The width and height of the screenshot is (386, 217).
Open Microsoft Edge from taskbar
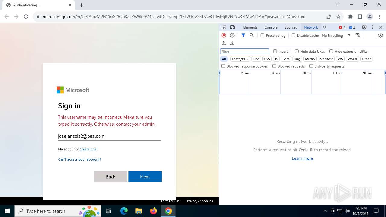(124, 211)
